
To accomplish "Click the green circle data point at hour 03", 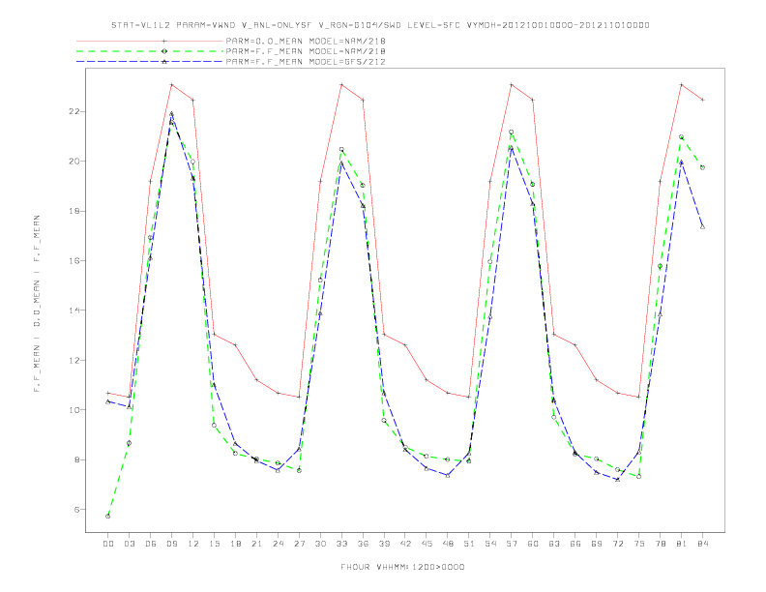I will (129, 443).
